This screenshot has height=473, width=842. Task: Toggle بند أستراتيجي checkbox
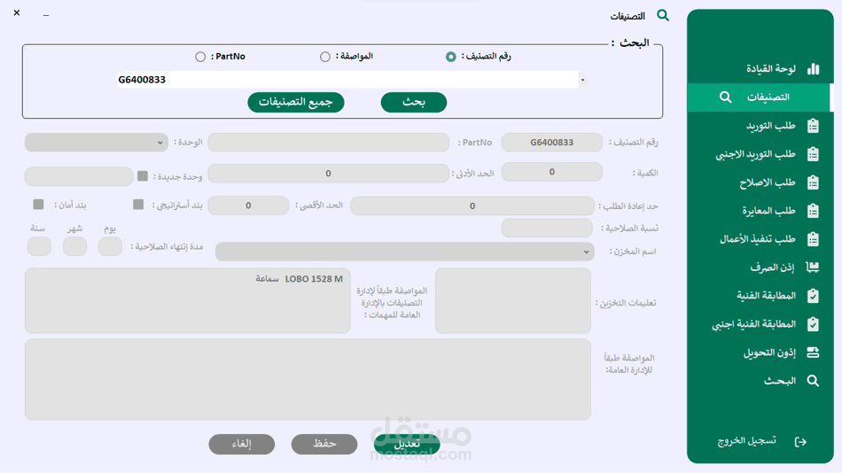(x=138, y=205)
